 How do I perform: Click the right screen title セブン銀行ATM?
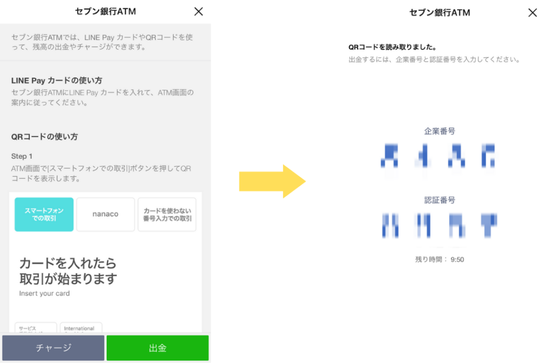click(439, 13)
